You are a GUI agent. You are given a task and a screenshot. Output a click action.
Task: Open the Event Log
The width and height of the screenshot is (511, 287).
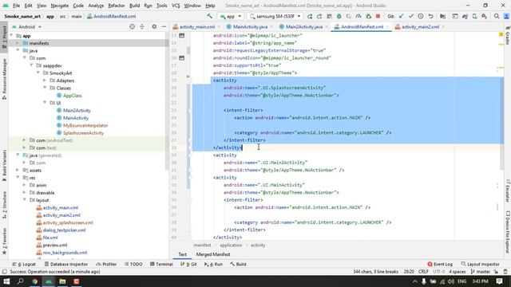coord(440,264)
